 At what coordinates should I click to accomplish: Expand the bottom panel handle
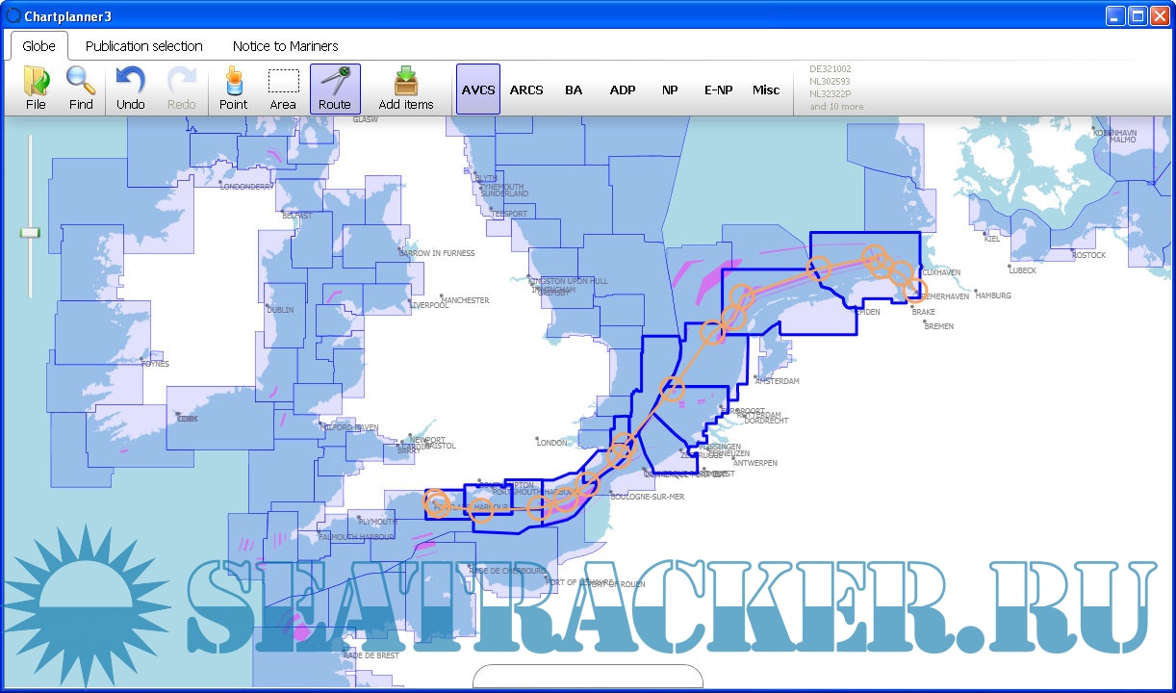click(588, 678)
